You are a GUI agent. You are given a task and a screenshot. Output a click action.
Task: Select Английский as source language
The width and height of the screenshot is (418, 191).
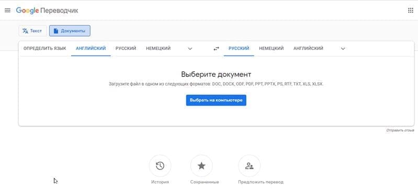click(x=91, y=49)
